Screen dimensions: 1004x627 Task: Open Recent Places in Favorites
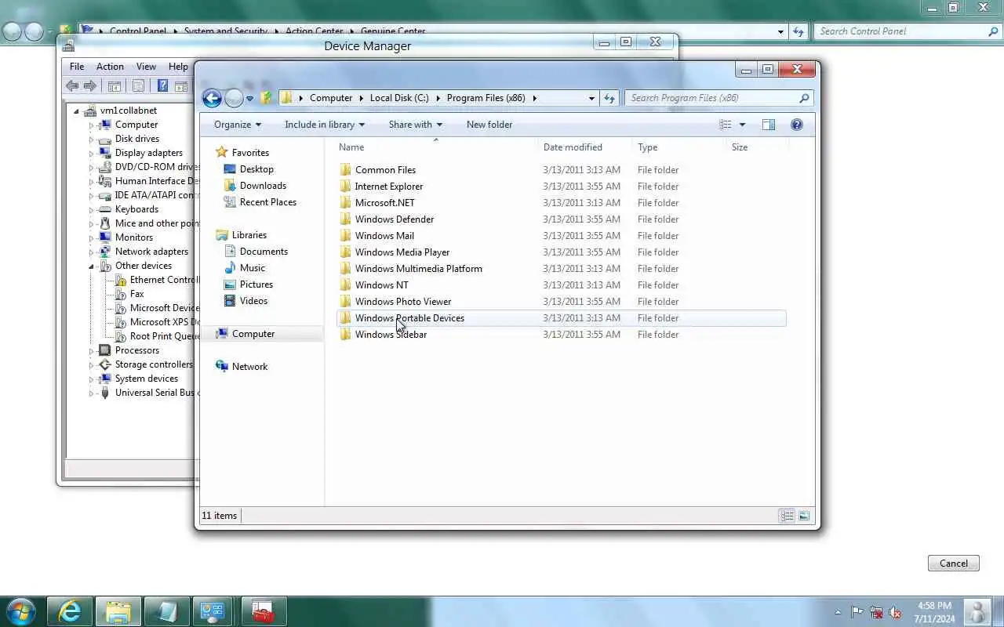(268, 202)
